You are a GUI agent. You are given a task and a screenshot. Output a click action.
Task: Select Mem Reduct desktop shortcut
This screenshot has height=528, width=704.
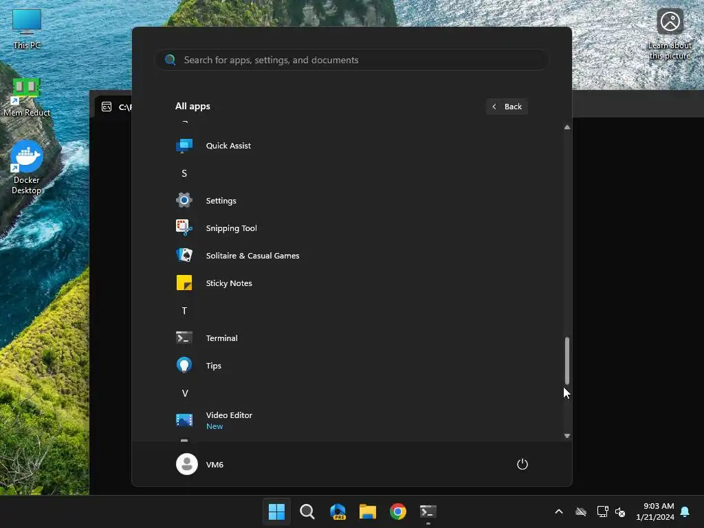point(27,97)
